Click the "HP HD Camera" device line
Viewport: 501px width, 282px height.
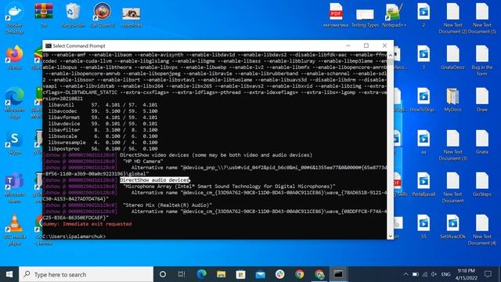[x=143, y=161]
